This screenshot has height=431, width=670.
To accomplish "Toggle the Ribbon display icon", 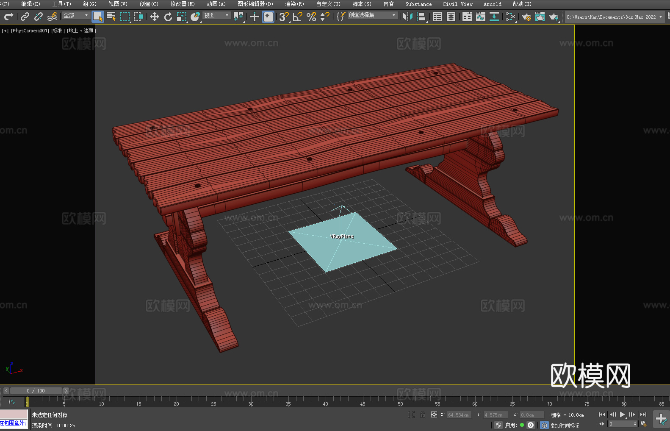I will 467,17.
